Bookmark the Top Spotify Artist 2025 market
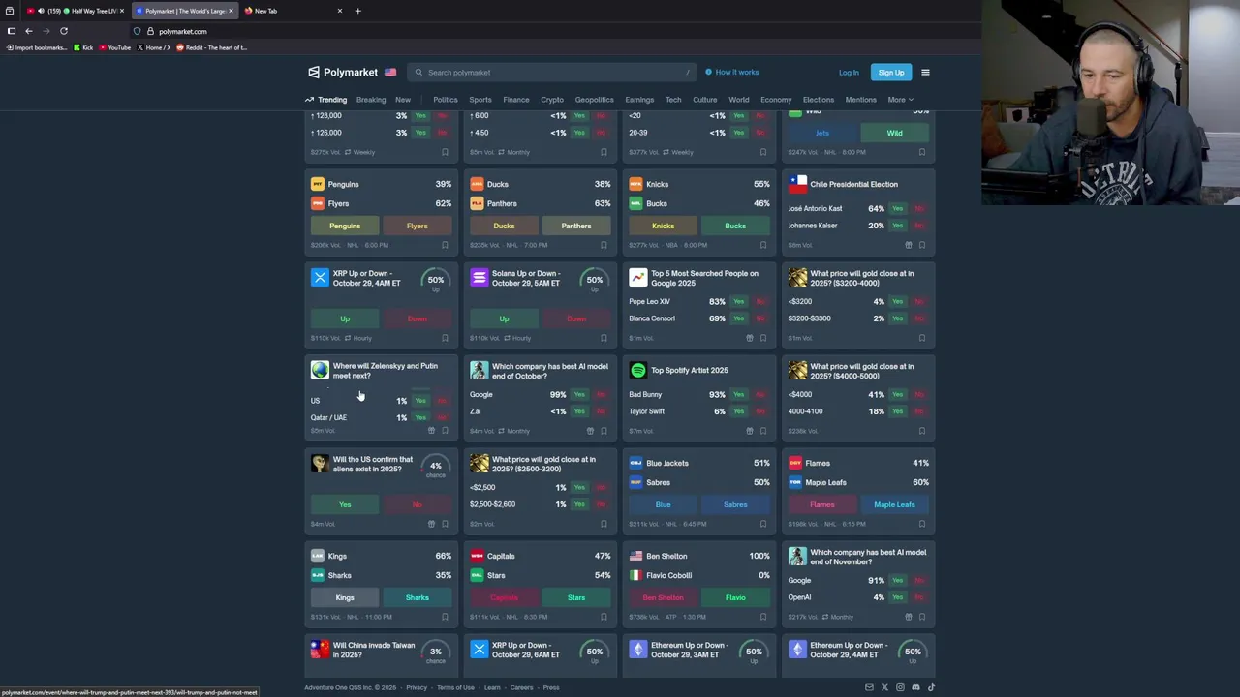The image size is (1240, 697). pyautogui.click(x=762, y=431)
